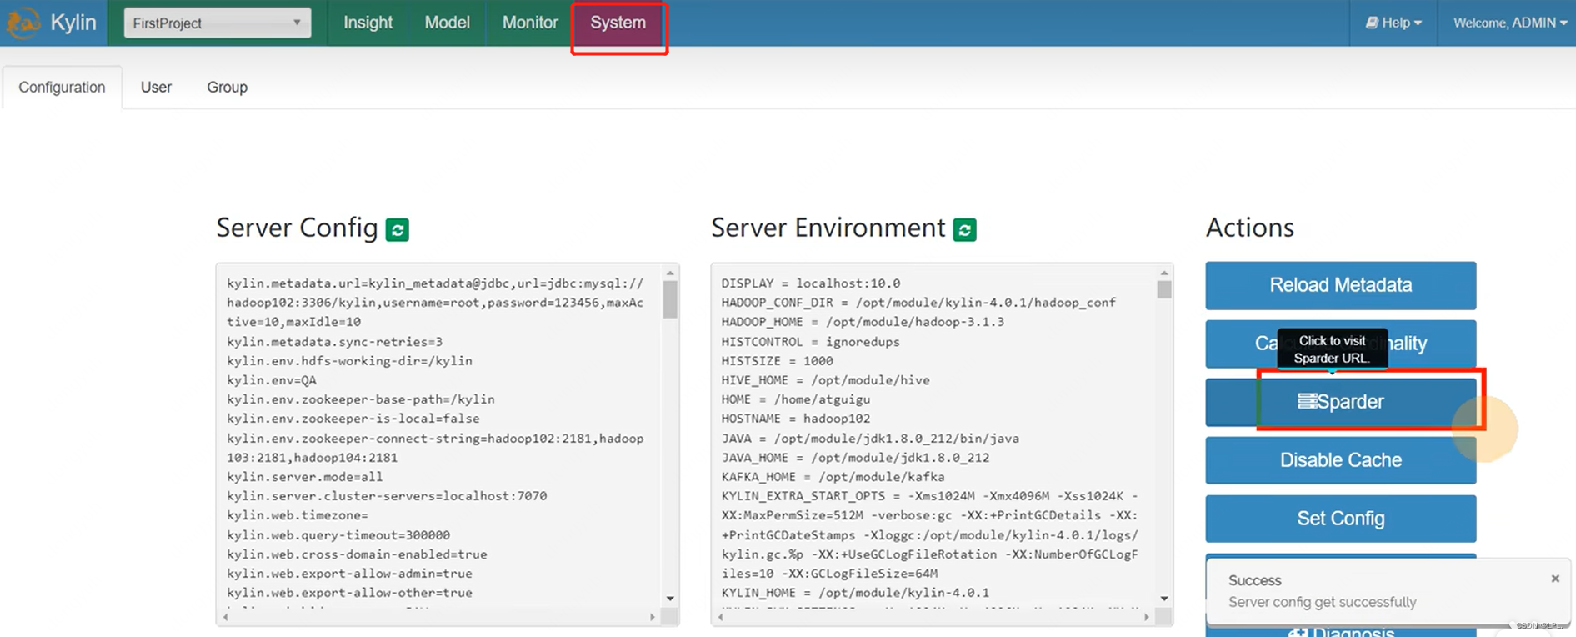The width and height of the screenshot is (1576, 637).
Task: Click the KYLIN_HOME = /opt/module/kylin-4.0.1 line
Action: point(855,593)
